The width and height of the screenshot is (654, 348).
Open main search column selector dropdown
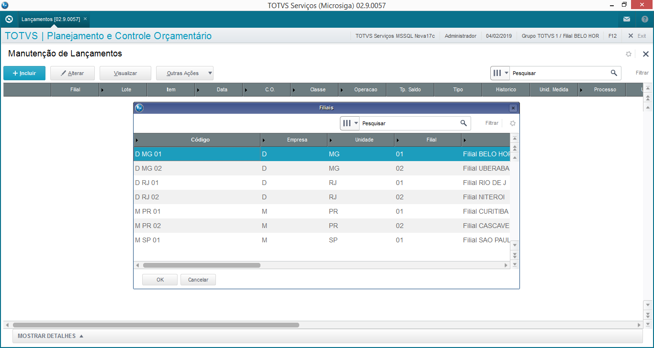click(500, 73)
